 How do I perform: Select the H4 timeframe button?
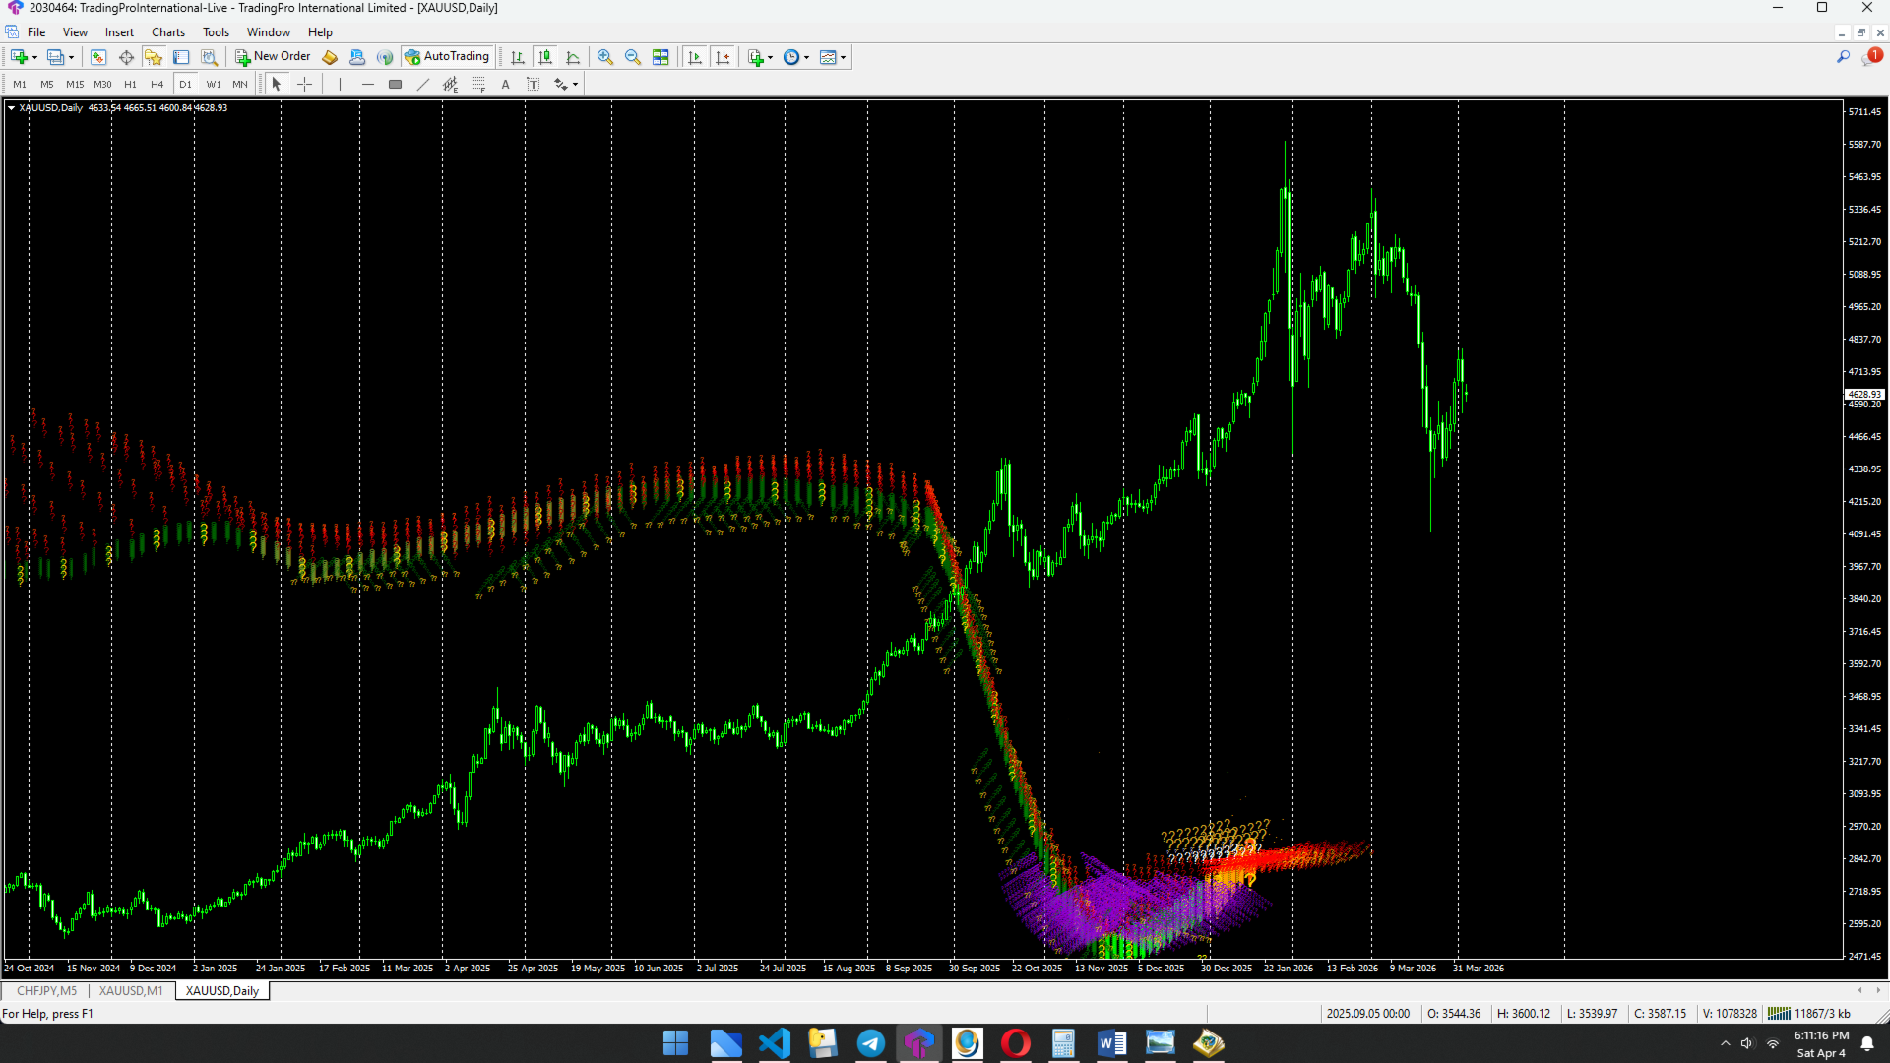tap(157, 85)
